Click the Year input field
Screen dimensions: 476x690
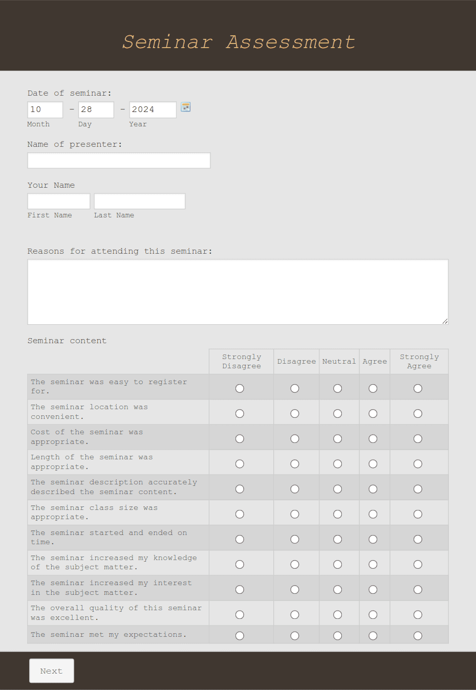153,109
